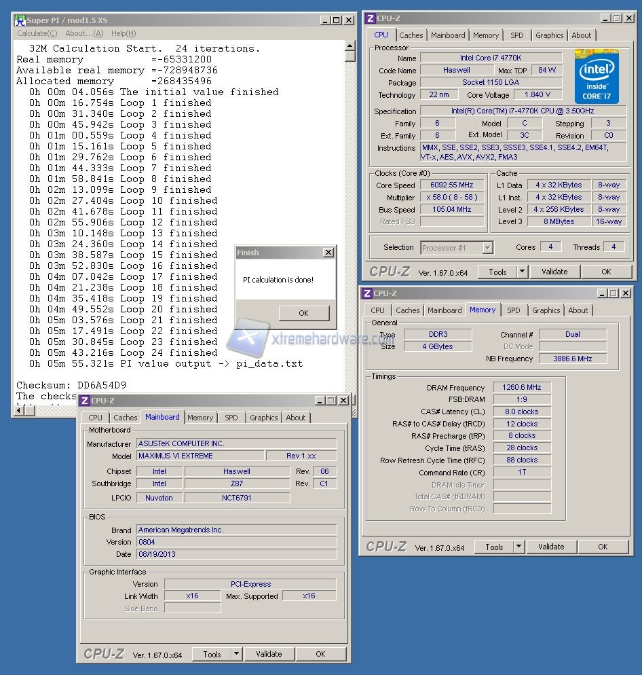Click Tools button in Memory window
This screenshot has width=642, height=675.
point(494,547)
